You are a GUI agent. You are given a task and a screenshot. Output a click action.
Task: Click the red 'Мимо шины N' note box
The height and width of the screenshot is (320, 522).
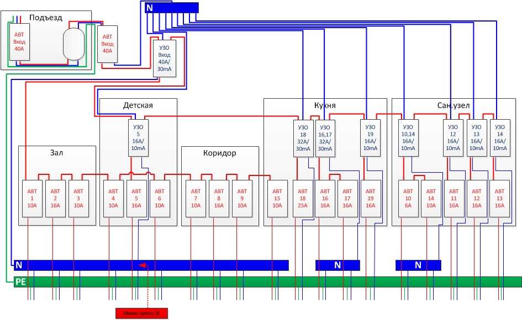tap(142, 313)
